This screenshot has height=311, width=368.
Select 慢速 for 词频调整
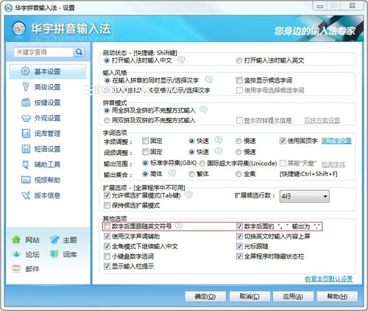238,152
